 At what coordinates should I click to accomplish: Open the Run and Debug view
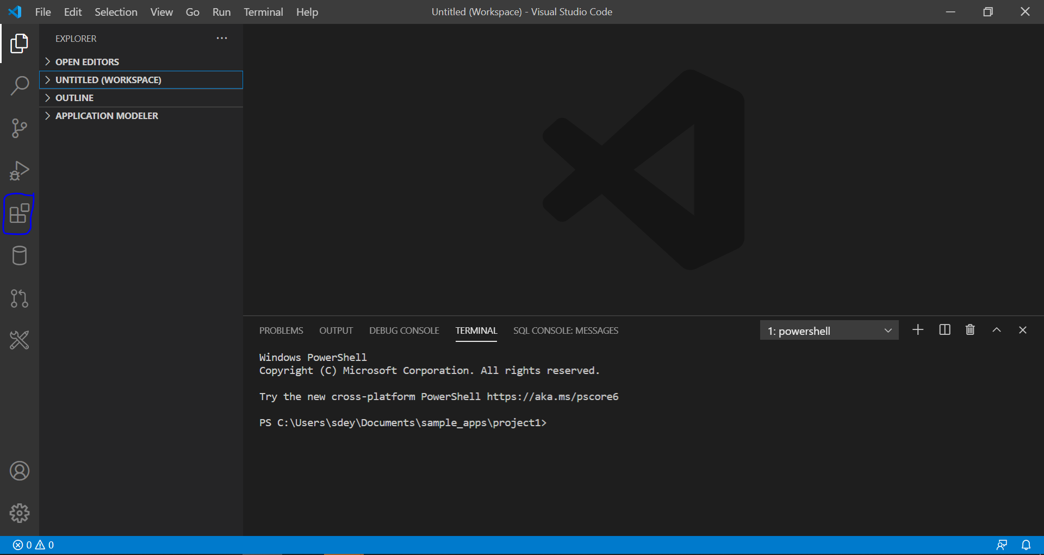[x=19, y=170]
